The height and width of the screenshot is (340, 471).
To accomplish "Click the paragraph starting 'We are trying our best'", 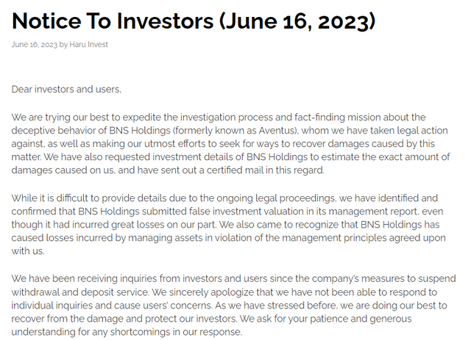I will [x=234, y=143].
